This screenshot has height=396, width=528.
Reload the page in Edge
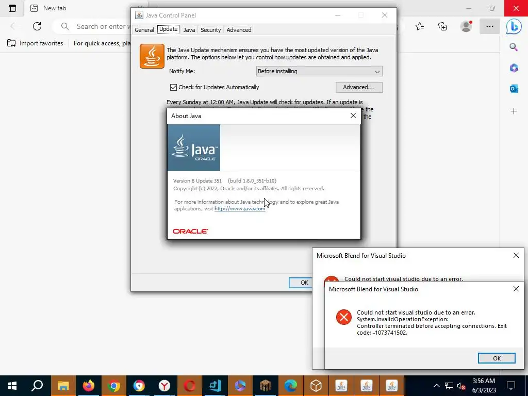point(37,26)
